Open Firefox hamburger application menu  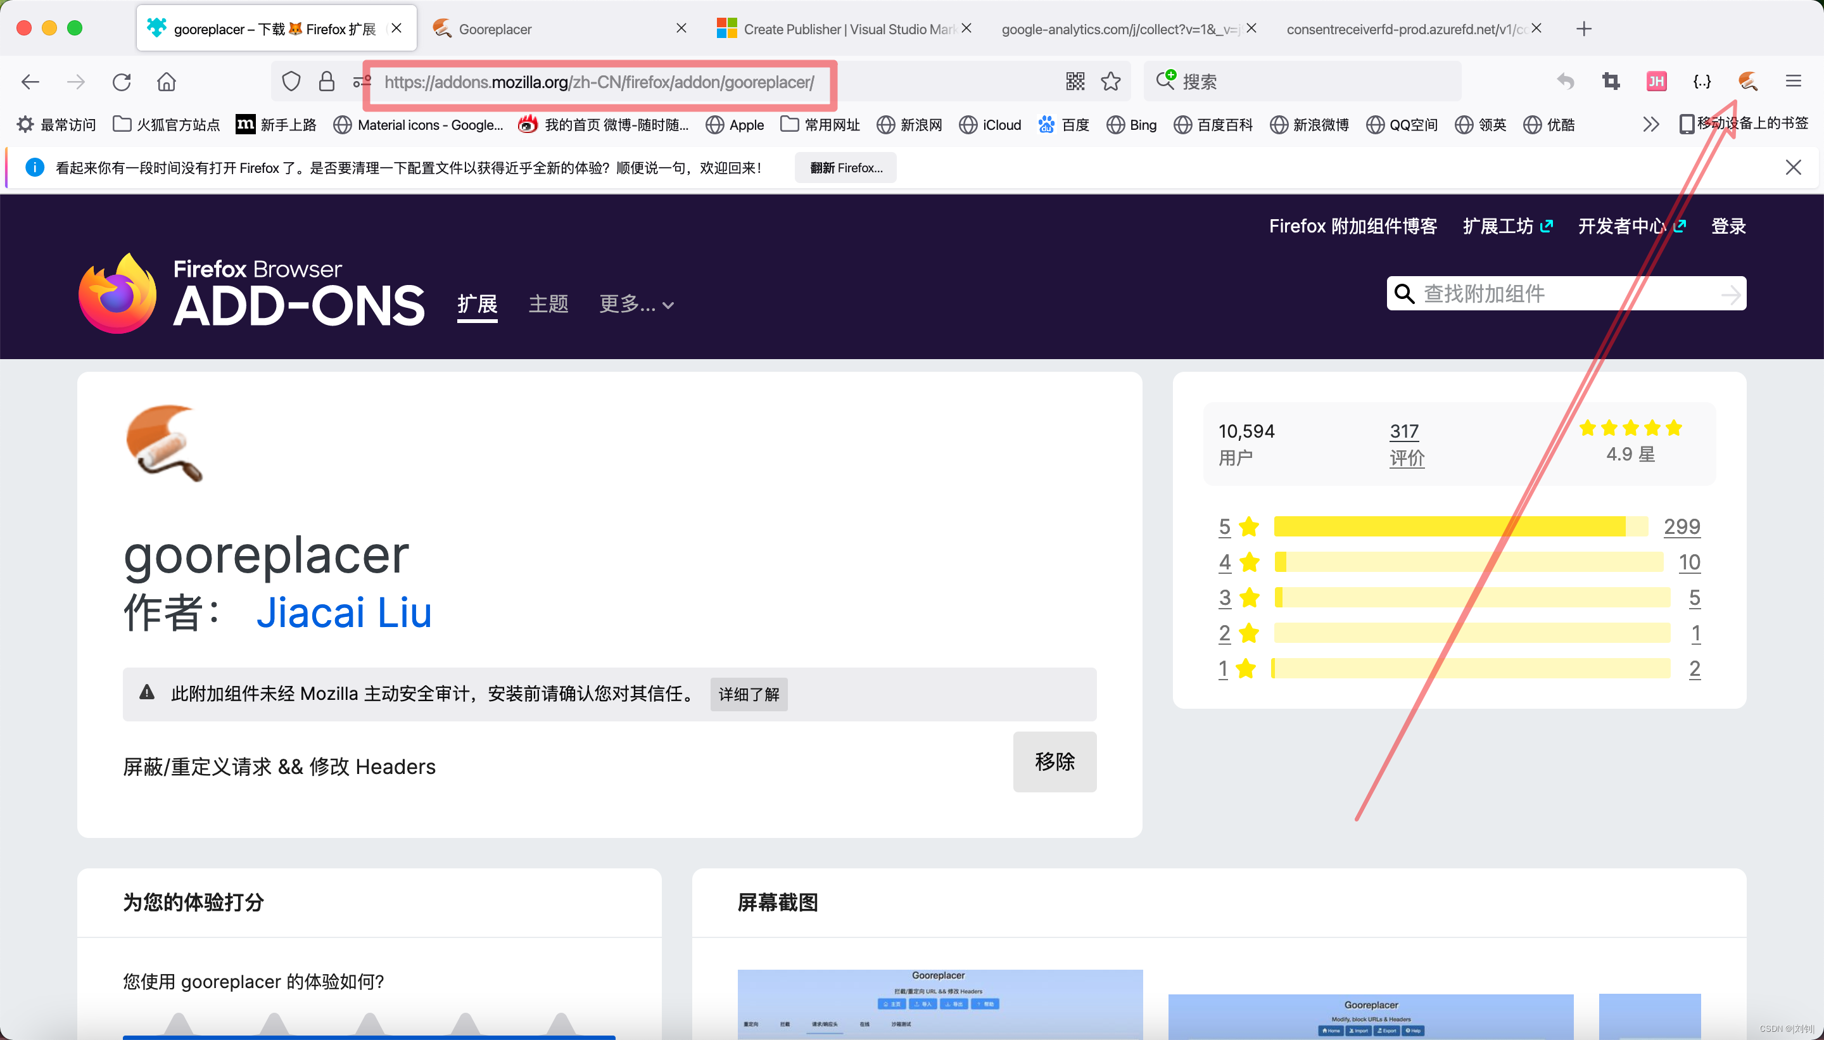tap(1794, 82)
